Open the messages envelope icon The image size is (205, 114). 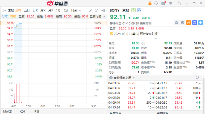coord(163,3)
